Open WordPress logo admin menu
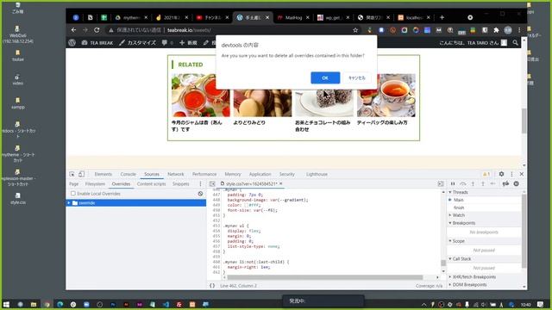Screen dimensions: 552x310 pyautogui.click(x=72, y=42)
